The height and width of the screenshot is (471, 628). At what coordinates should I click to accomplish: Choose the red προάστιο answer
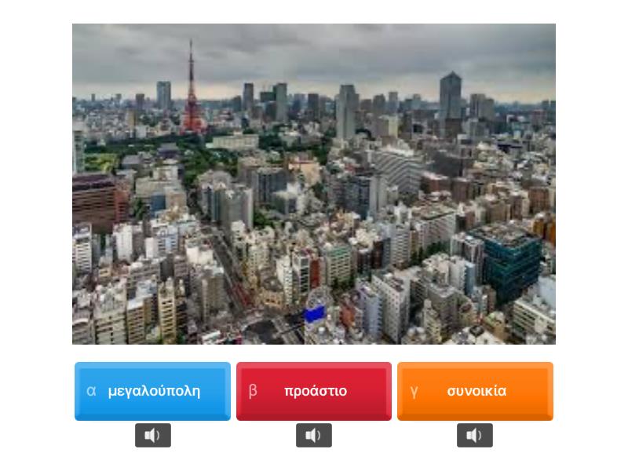[x=313, y=391]
